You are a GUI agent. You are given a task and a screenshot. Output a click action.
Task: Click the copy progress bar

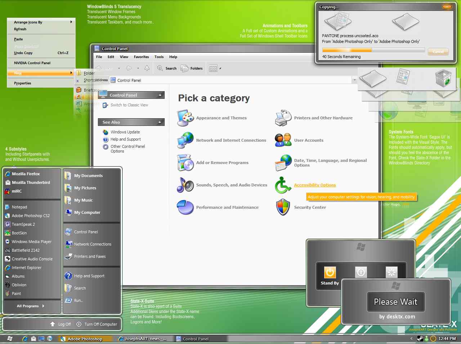373,50
